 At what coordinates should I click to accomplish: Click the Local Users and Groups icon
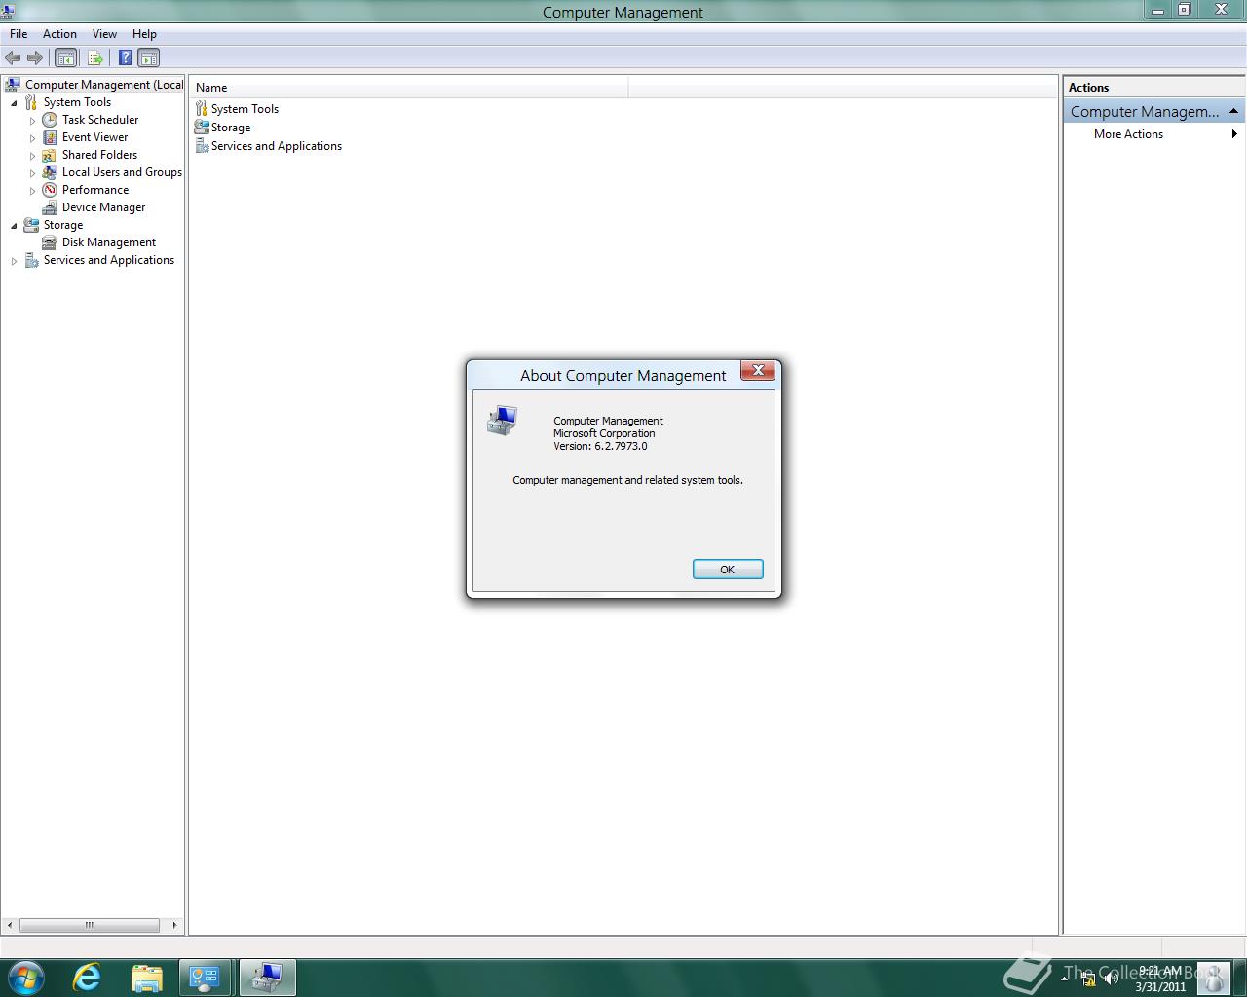[x=50, y=172]
